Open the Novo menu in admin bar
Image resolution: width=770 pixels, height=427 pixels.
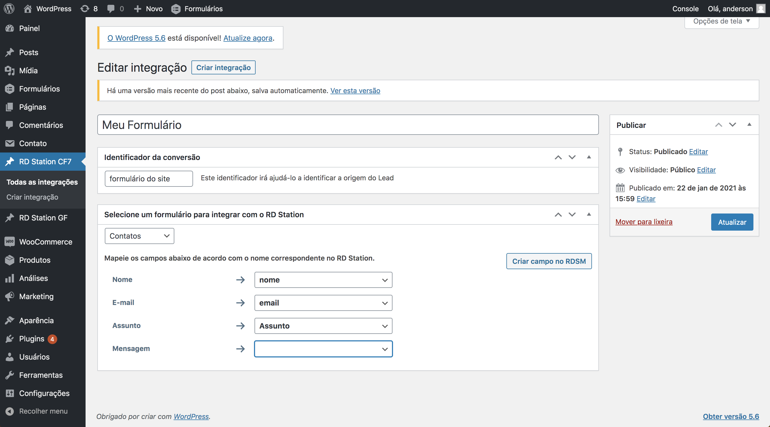point(148,8)
